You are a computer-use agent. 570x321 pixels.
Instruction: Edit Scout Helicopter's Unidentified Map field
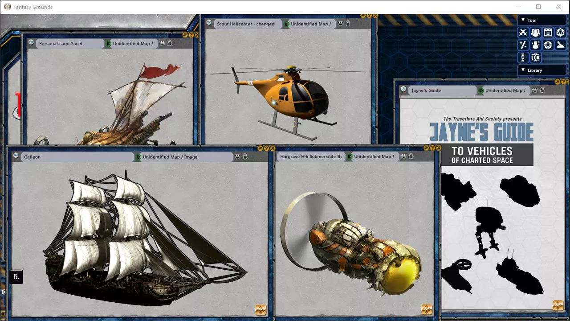(x=312, y=24)
